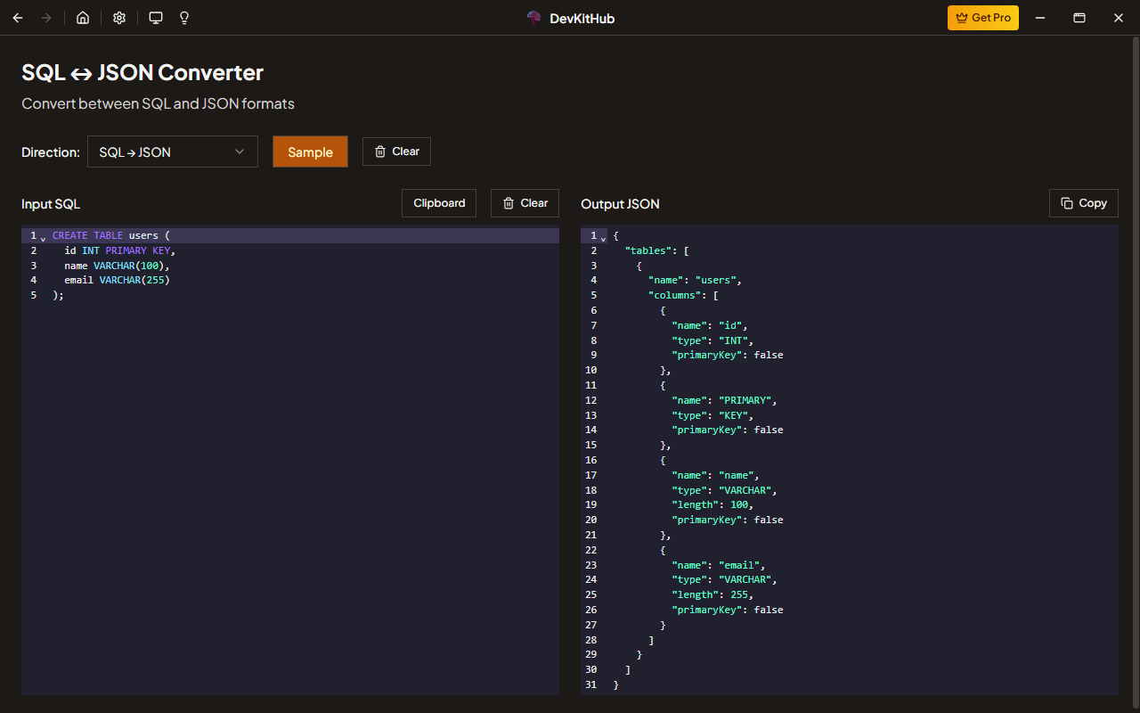Click the '"name": "PRIMARY",' output line
The width and height of the screenshot is (1140, 713).
pos(724,400)
